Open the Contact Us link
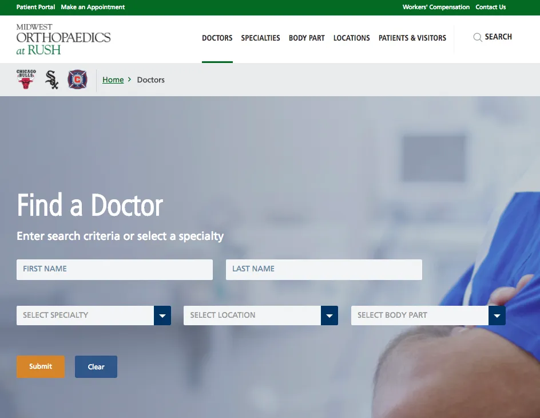 click(490, 7)
